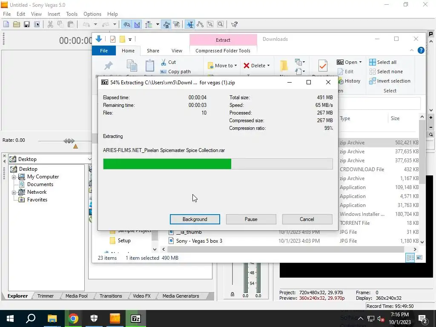Create a new project in Vegas toolbar

[6, 24]
